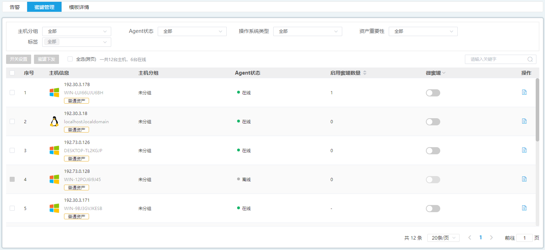Open details icon for DESKTOP-TL2KGJP
Viewport: 545px width, 250px height.
(524, 150)
